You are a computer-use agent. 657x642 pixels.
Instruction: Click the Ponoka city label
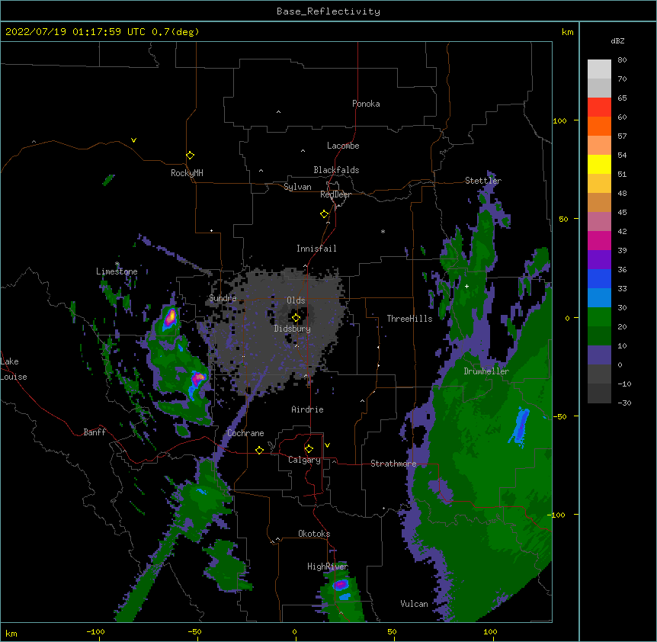[366, 104]
